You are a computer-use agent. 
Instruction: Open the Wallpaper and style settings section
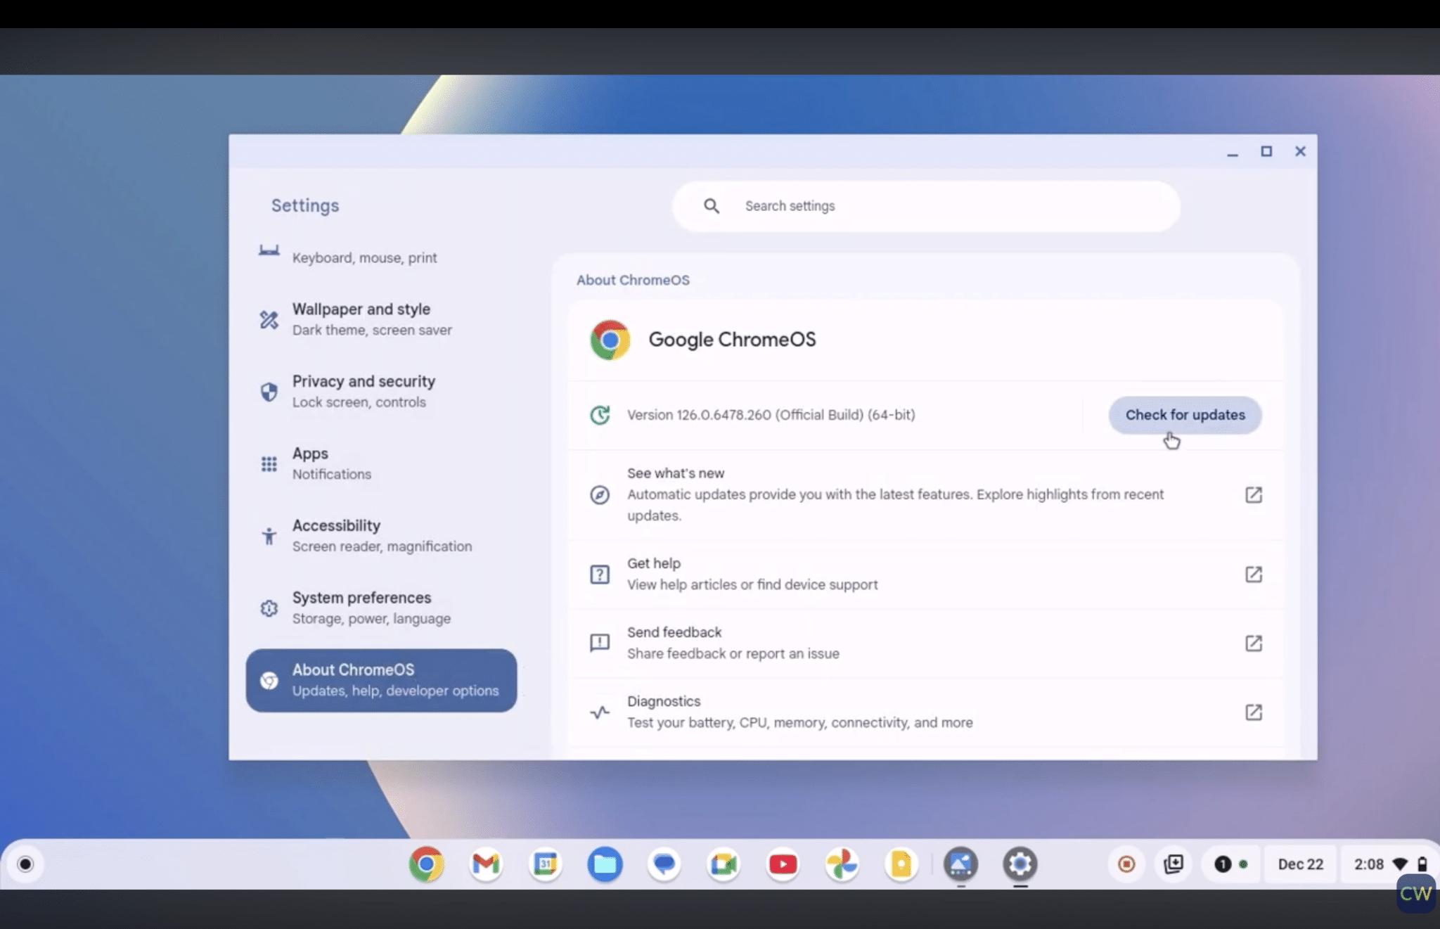click(x=381, y=319)
